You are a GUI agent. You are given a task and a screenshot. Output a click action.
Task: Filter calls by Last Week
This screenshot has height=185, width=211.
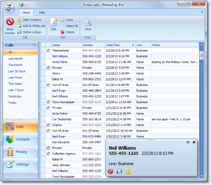(15, 78)
